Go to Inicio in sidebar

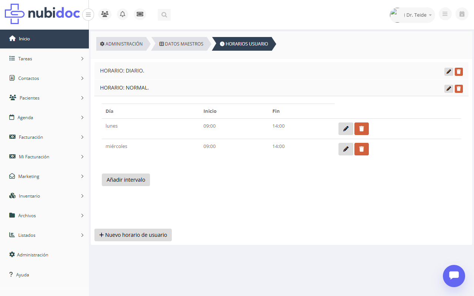point(44,39)
